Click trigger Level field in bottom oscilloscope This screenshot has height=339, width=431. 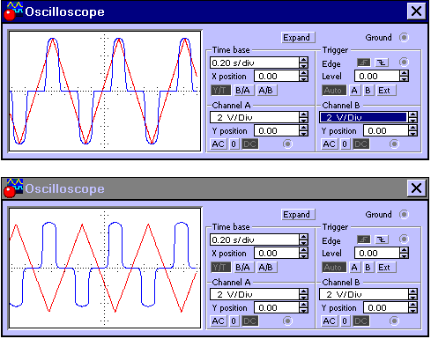pos(377,254)
